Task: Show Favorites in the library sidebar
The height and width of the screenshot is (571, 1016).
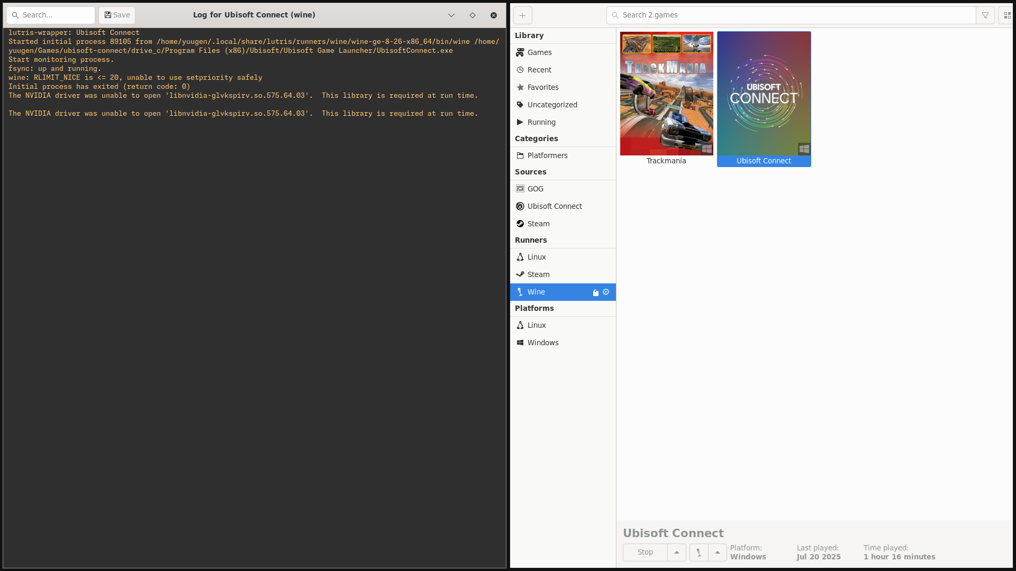Action: pos(542,87)
